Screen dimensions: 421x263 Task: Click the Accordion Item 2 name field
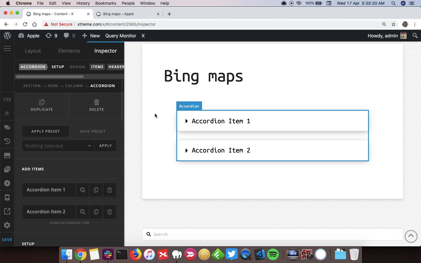(49, 212)
